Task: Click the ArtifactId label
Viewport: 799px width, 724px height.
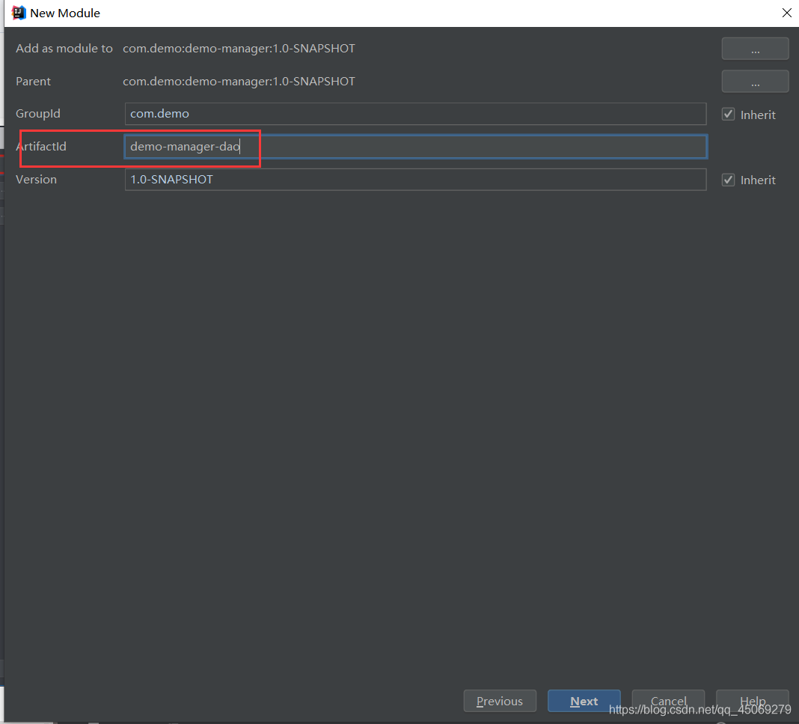Action: (x=40, y=146)
